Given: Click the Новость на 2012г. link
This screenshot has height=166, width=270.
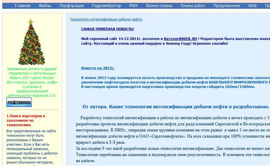Looking at the screenshot, I should click(x=98, y=68).
